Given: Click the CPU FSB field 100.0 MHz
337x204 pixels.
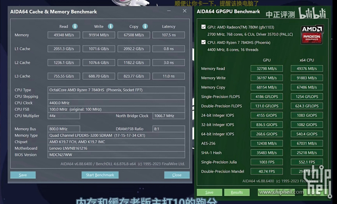Looking at the screenshot, I should pos(116,109).
